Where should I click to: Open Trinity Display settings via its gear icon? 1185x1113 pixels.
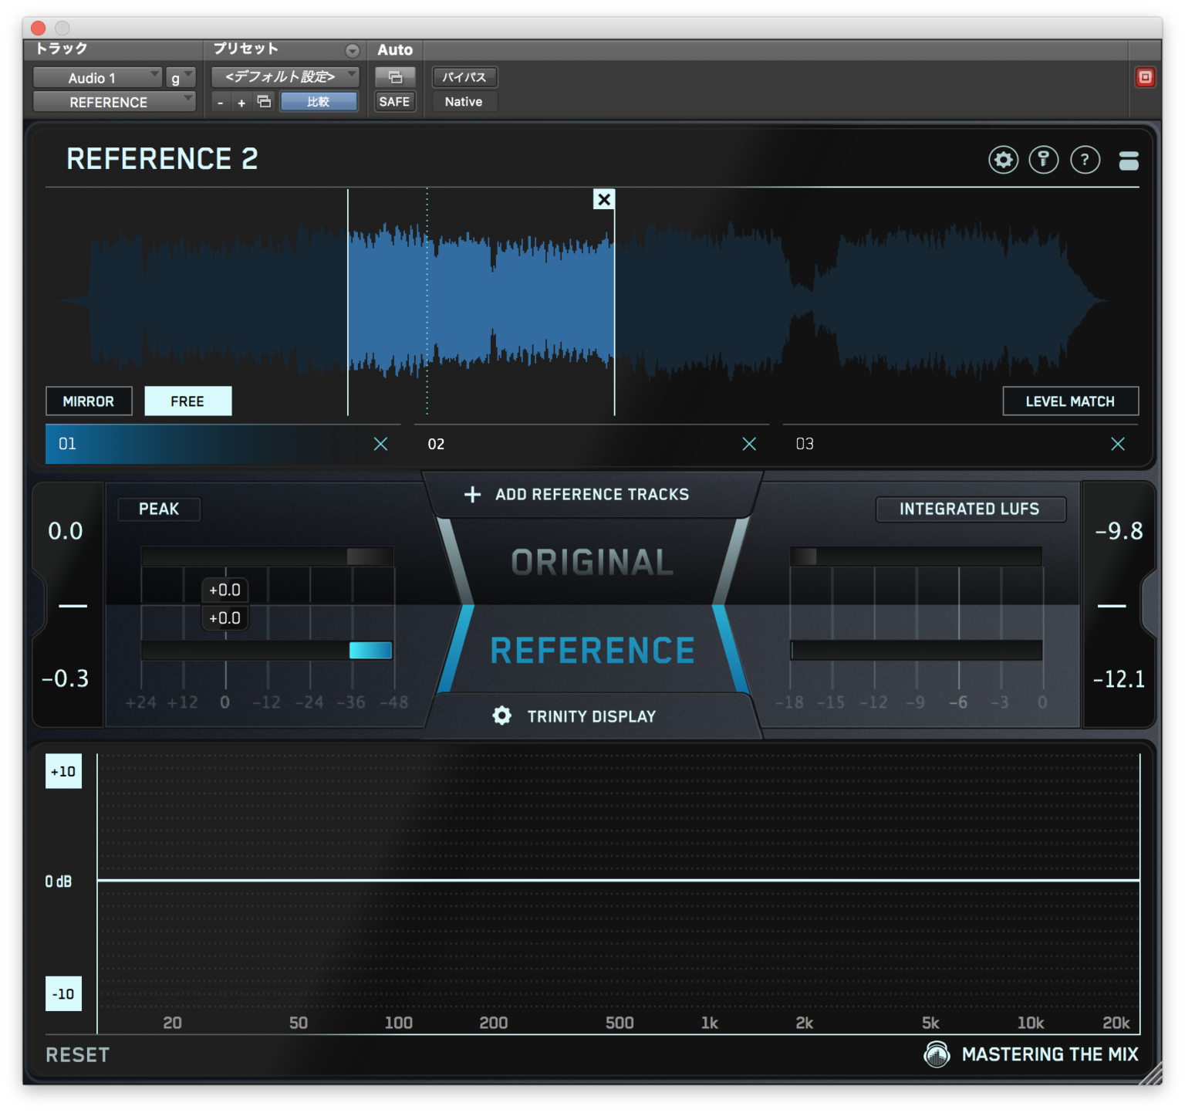point(501,715)
